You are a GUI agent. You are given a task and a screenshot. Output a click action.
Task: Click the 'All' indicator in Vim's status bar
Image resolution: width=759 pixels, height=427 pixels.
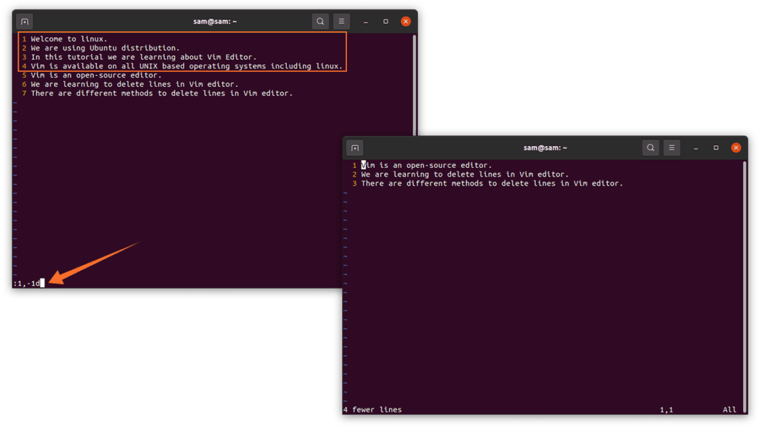[729, 410]
